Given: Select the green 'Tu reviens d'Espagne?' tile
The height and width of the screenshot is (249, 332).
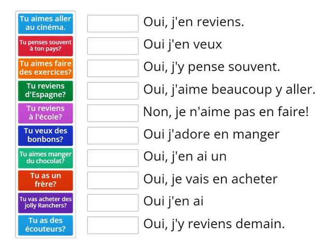Looking at the screenshot, I should [x=46, y=91].
